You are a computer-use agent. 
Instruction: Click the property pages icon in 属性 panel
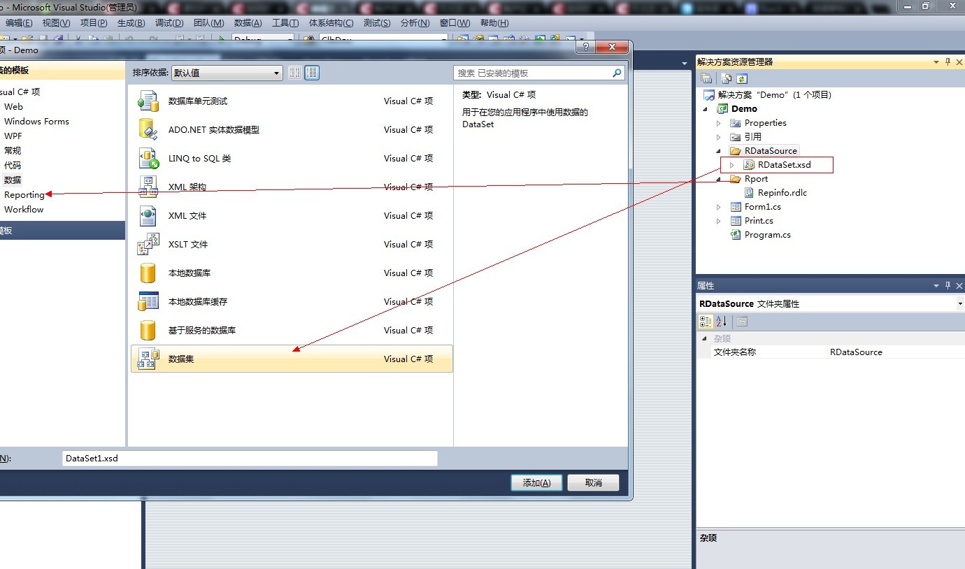click(x=742, y=322)
